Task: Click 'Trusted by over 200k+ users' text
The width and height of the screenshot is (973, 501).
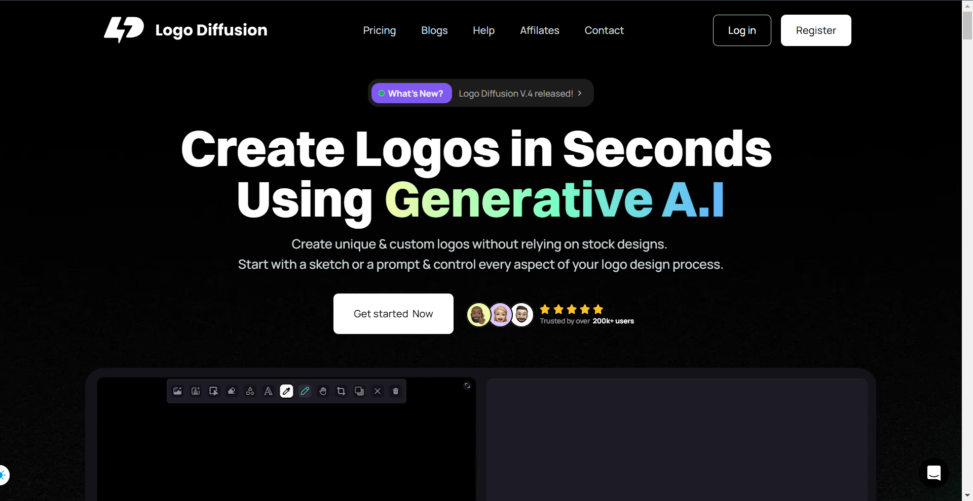Action: pyautogui.click(x=587, y=321)
